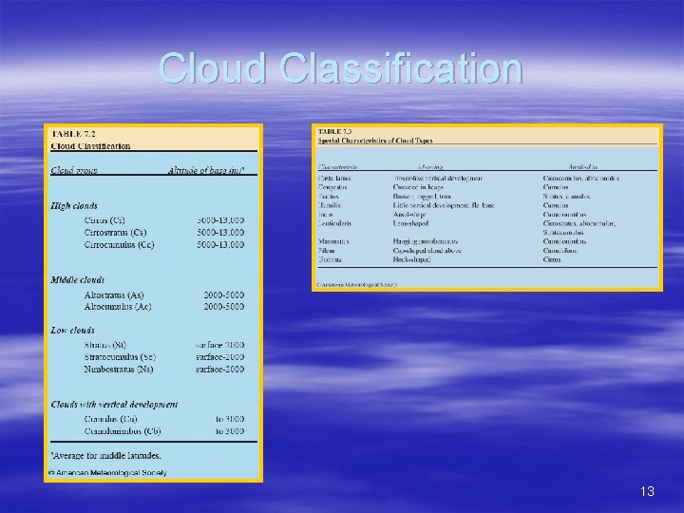Click the "Castellanus" characteristic entry

(334, 178)
